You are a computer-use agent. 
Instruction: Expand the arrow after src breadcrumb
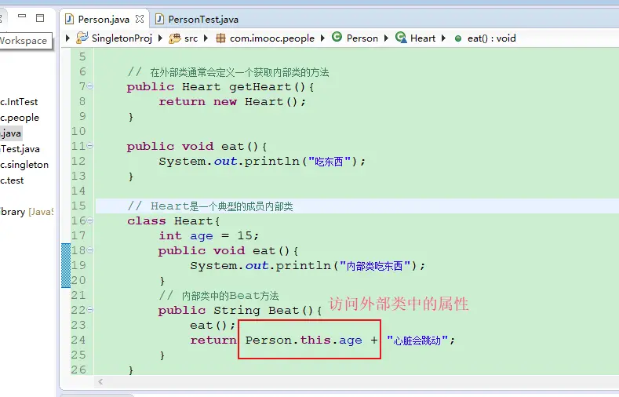click(x=206, y=38)
